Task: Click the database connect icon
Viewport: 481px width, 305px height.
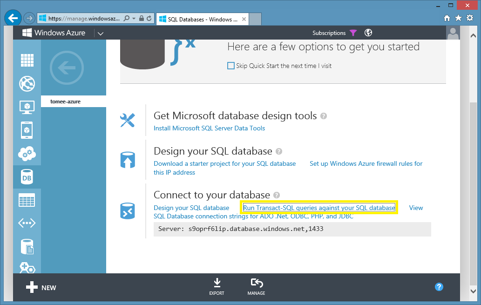Action: click(128, 211)
